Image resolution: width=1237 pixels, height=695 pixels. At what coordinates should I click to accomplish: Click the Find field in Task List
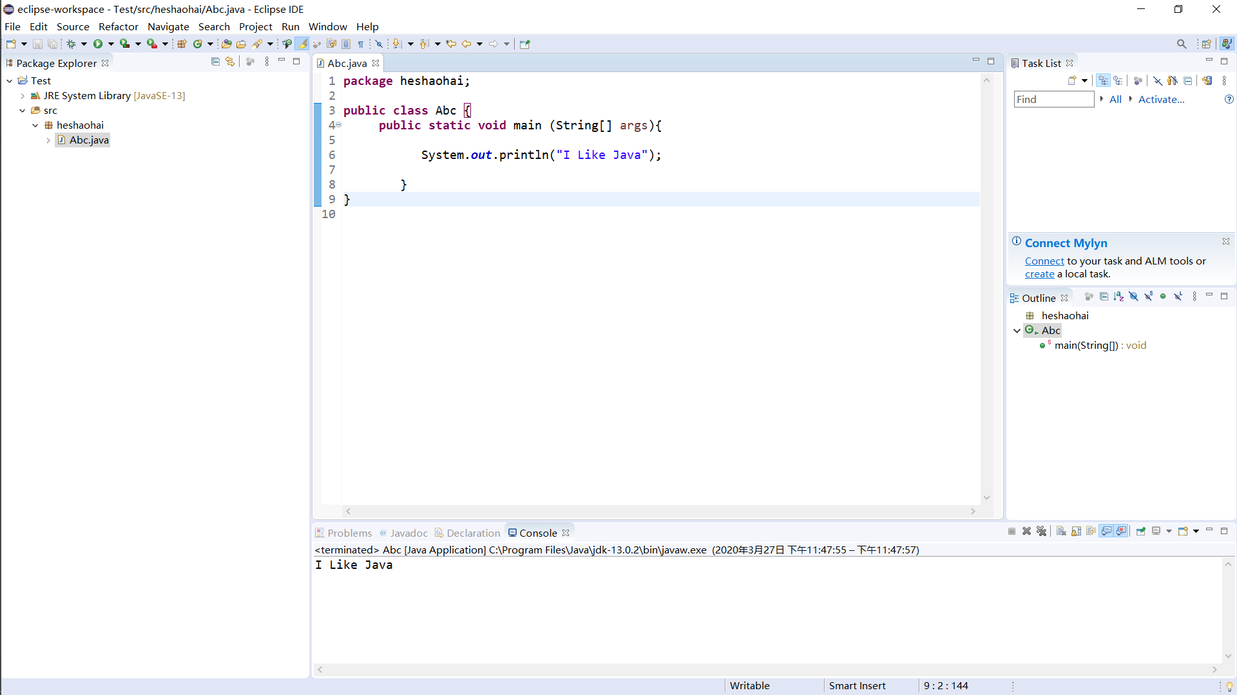click(1053, 99)
